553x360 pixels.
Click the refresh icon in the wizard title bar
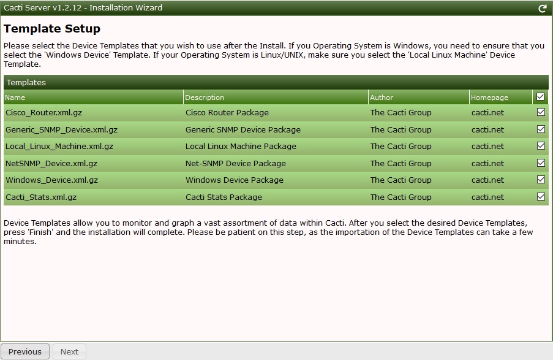tap(543, 9)
